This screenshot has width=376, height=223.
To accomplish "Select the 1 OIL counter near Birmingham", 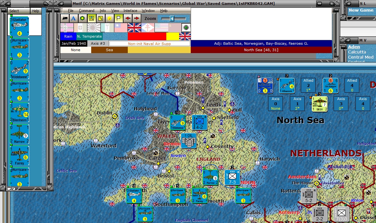I will pos(189,141).
